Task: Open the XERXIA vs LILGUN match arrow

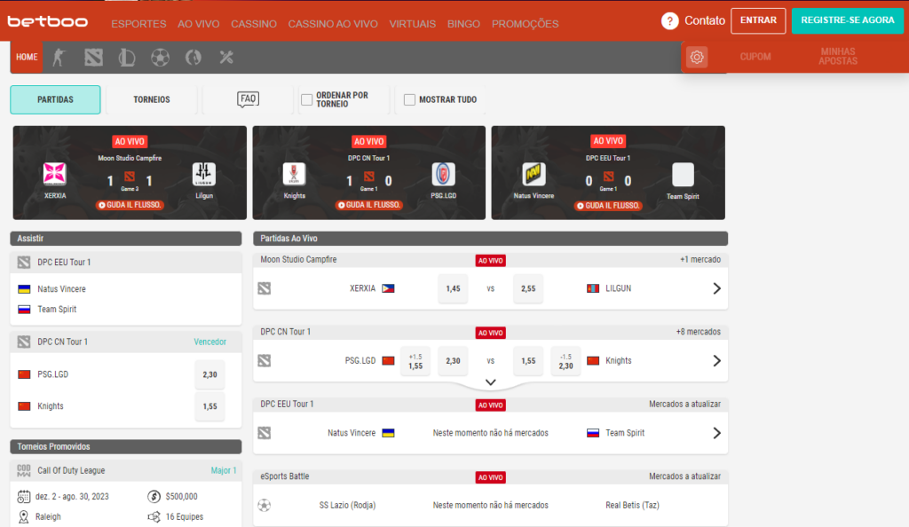Action: [716, 288]
